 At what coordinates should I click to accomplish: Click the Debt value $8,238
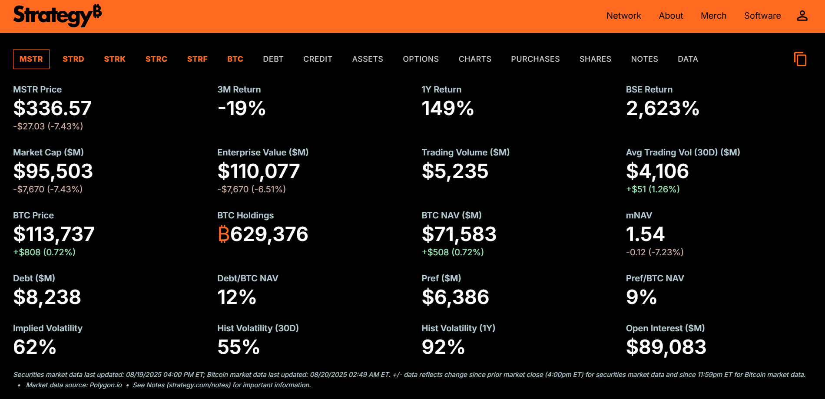tap(47, 297)
